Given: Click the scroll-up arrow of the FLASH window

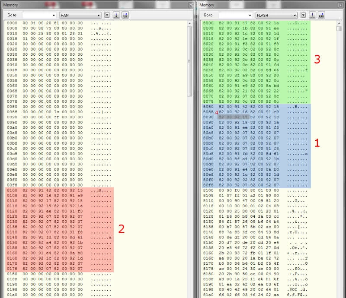Looking at the screenshot, I should click(339, 23).
